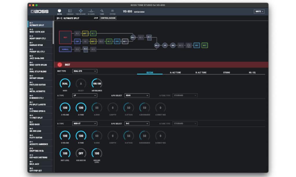Open the Librarian icon in toolbar
Screen dimensions: 296x177
tap(70, 12)
